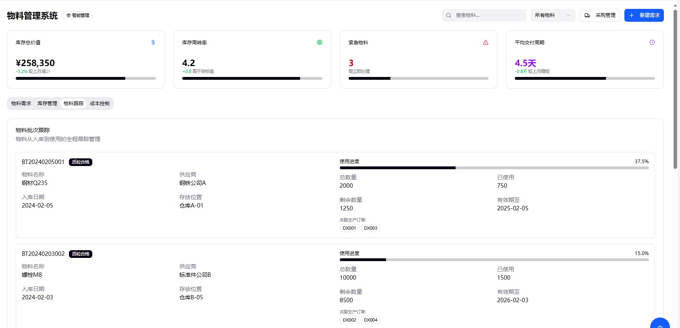The height and width of the screenshot is (328, 680).
Task: Click the 使用进度 bar showing 37.5%
Action: point(494,168)
